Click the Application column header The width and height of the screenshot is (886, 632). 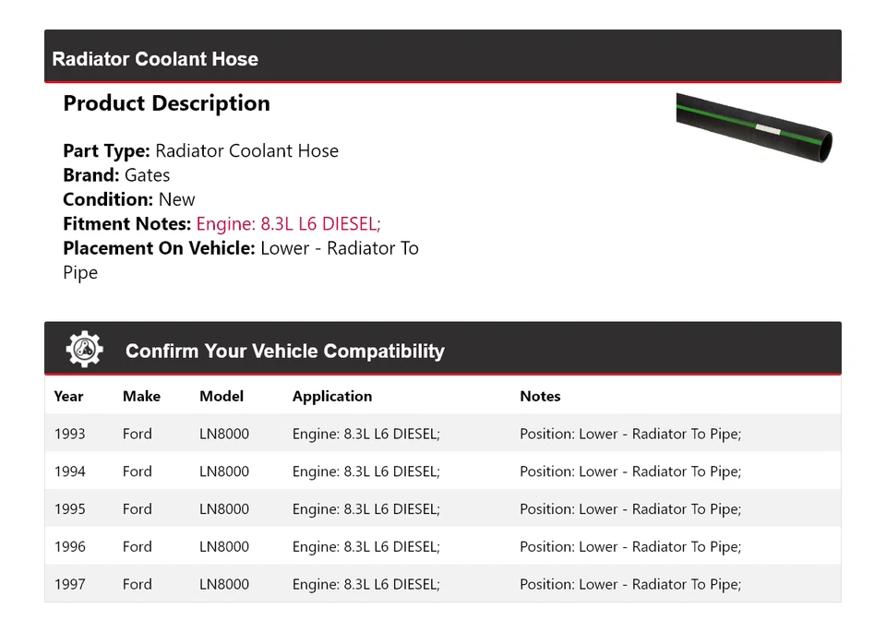click(332, 396)
